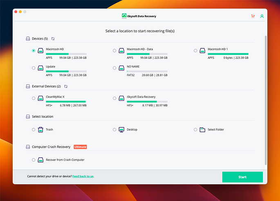Click the Select Folder icon
280x201 pixels.
click(202, 130)
